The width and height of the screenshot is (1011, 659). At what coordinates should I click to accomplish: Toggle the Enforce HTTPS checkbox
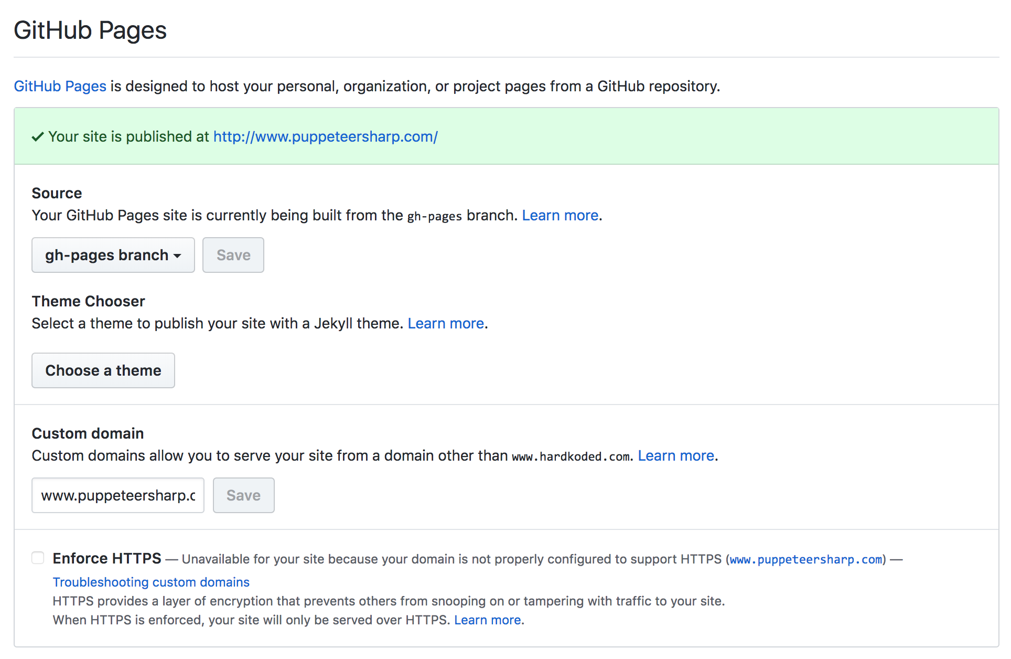38,558
